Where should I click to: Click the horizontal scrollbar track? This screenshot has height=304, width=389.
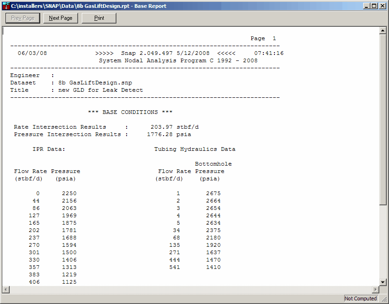pyautogui.click(x=185, y=289)
